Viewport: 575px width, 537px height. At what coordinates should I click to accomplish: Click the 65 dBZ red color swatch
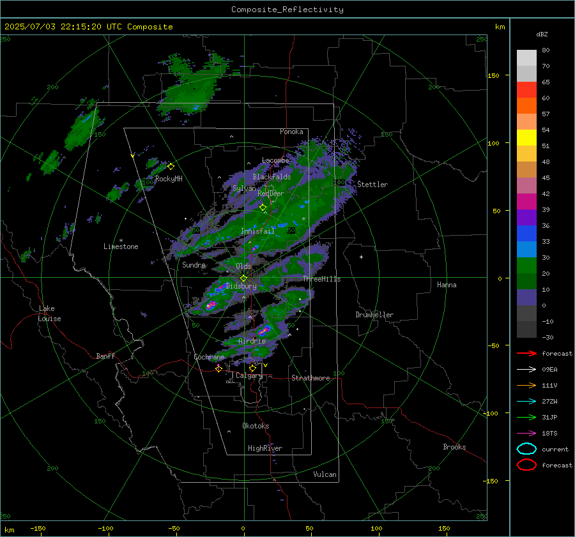tap(526, 89)
